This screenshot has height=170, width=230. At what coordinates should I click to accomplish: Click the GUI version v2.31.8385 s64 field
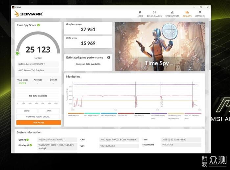pos(119,146)
